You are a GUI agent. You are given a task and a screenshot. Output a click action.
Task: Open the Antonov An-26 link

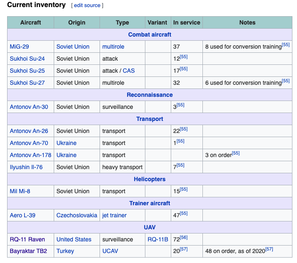29,131
